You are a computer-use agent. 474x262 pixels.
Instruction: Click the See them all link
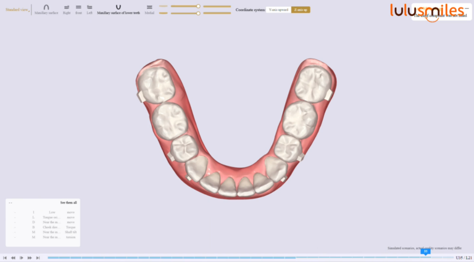coord(69,202)
